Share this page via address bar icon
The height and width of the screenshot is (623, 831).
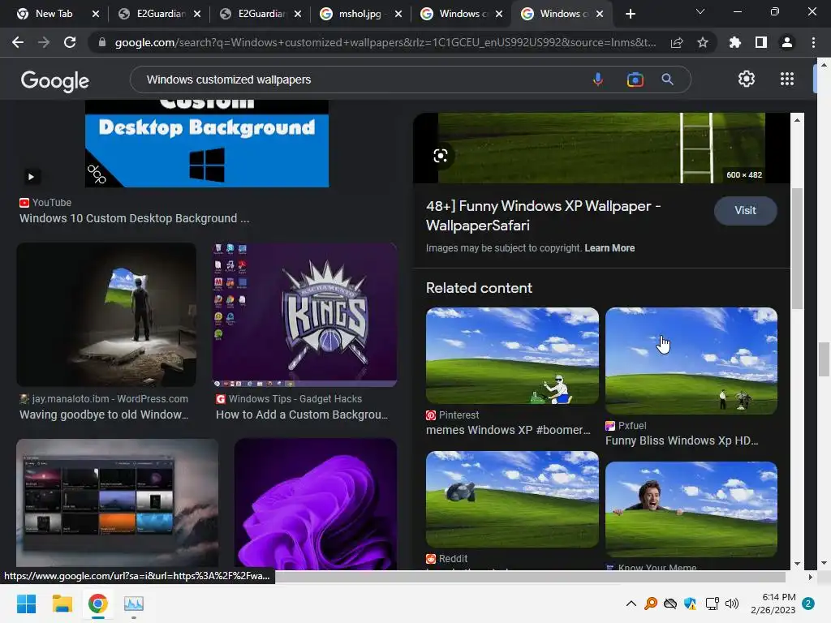pos(677,42)
